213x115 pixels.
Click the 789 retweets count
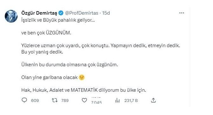click(x=65, y=100)
